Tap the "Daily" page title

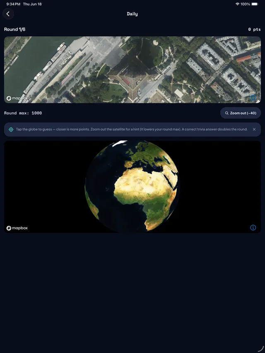tap(132, 14)
